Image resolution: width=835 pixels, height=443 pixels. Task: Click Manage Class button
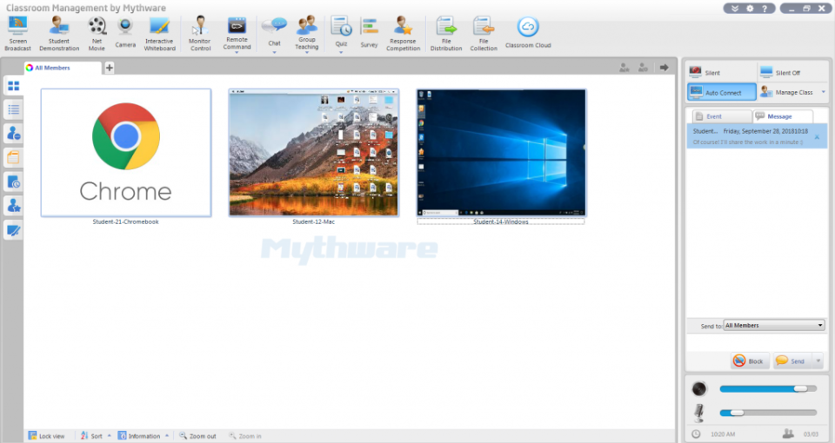(x=787, y=92)
